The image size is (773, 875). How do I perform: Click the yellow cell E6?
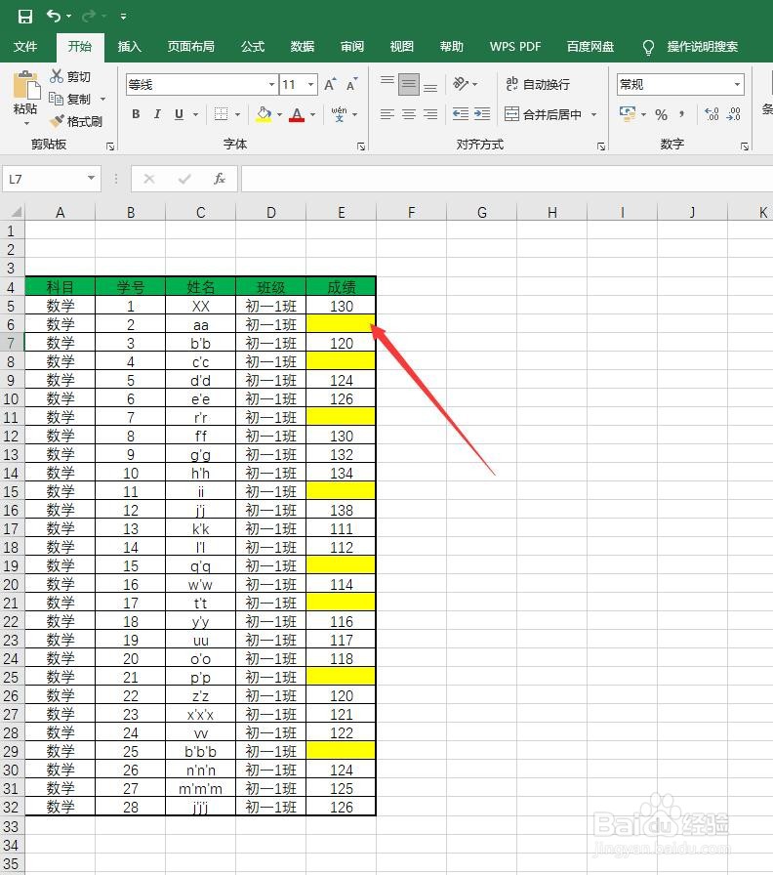tap(342, 324)
